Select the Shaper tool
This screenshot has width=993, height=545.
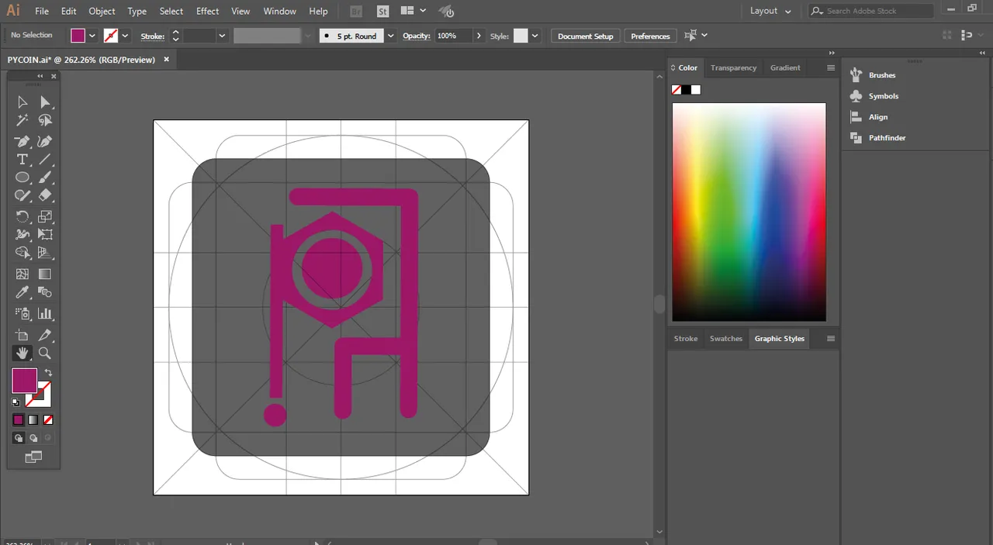(22, 195)
